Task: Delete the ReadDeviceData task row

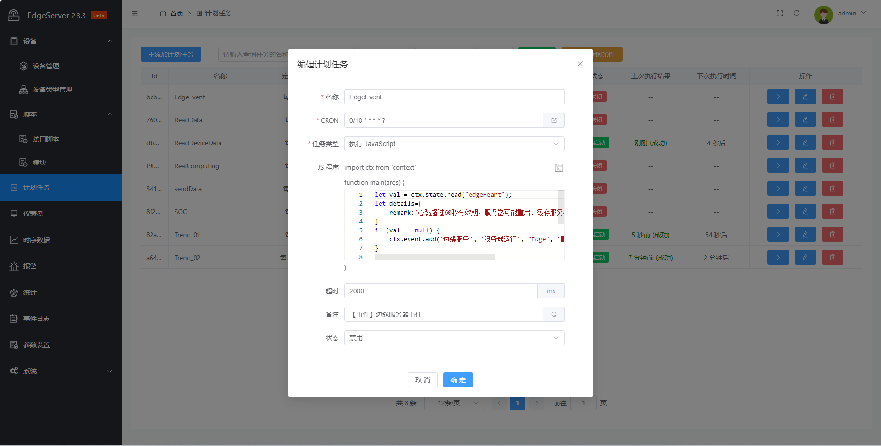Action: click(832, 143)
